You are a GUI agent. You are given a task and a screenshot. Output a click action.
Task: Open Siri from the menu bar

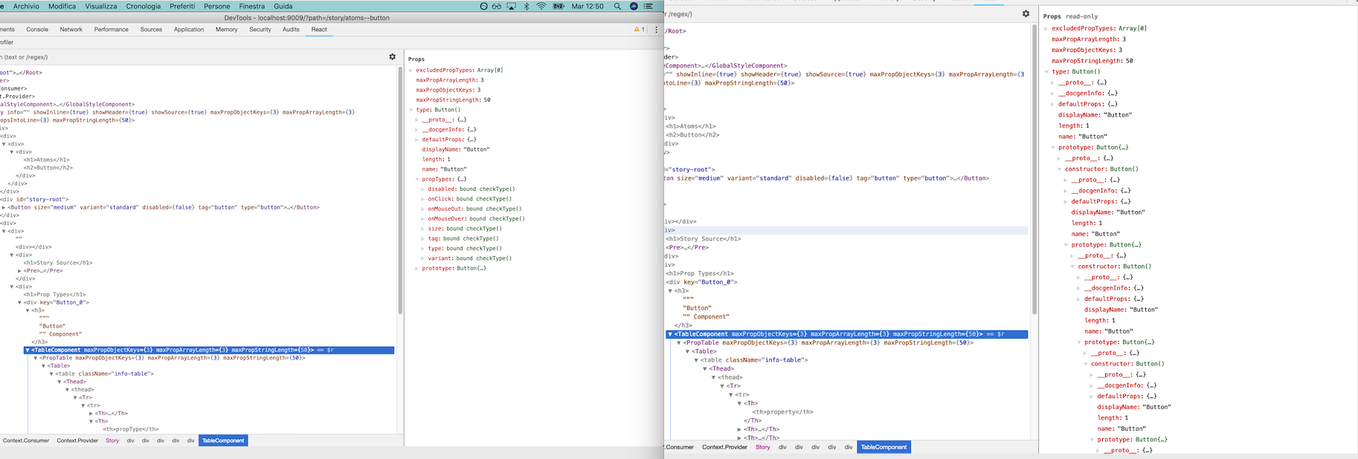(x=634, y=6)
